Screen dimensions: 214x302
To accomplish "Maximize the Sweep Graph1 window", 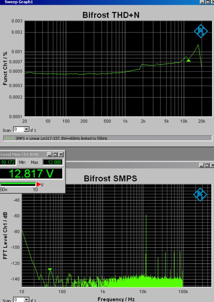I will pyautogui.click(x=207, y=2).
